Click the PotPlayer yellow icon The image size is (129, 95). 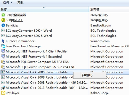pos(3,93)
